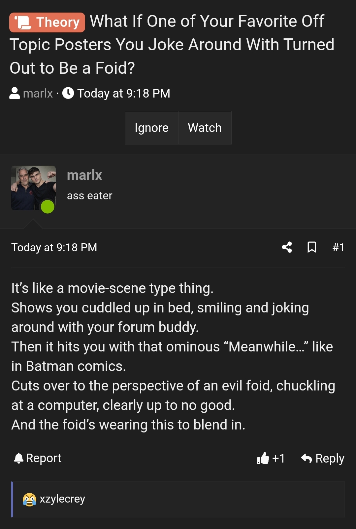The width and height of the screenshot is (356, 529).
Task: Open marlx's profile avatar
Action: pos(33,188)
